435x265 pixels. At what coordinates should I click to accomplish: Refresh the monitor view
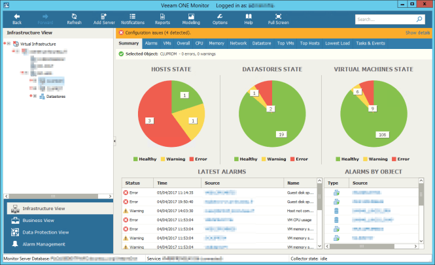(74, 19)
